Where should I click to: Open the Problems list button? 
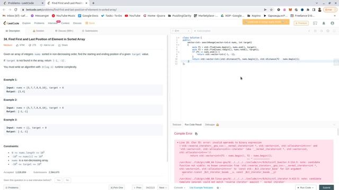(x=12, y=188)
